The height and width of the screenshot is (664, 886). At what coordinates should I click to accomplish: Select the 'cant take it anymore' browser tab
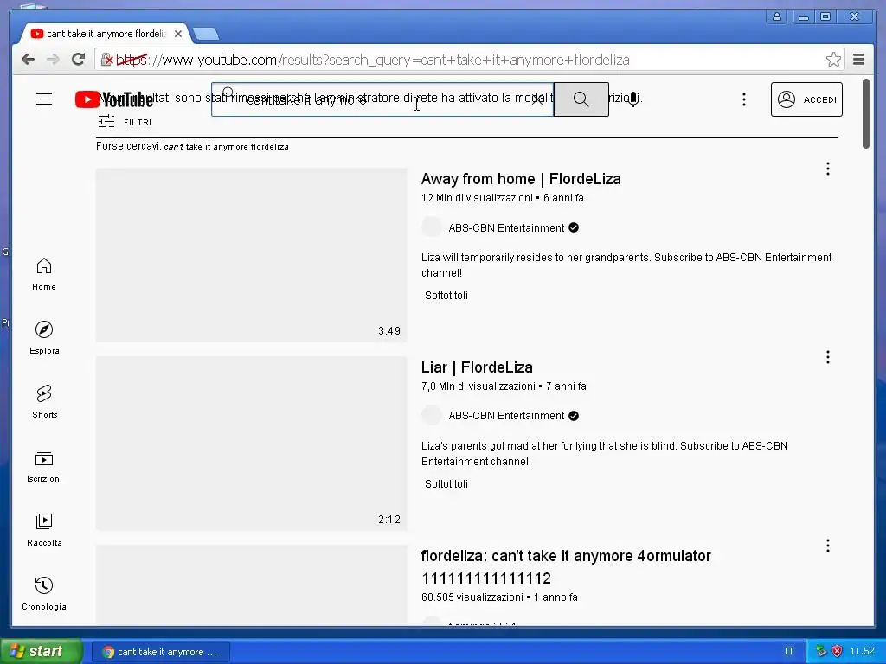coord(105,34)
